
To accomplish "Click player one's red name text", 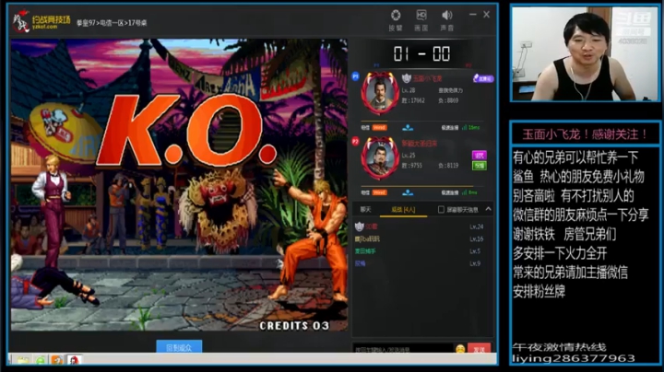I will click(427, 78).
